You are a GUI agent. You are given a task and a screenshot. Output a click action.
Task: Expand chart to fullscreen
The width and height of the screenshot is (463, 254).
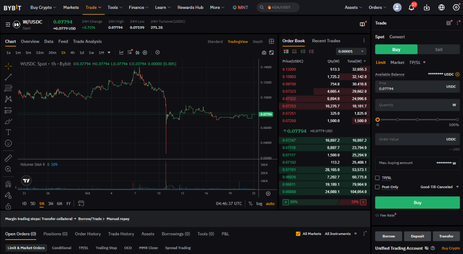point(271,53)
